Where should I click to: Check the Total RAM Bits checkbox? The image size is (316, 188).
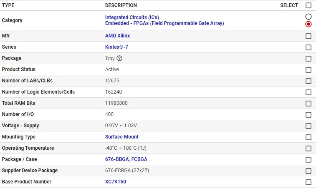pos(308,104)
